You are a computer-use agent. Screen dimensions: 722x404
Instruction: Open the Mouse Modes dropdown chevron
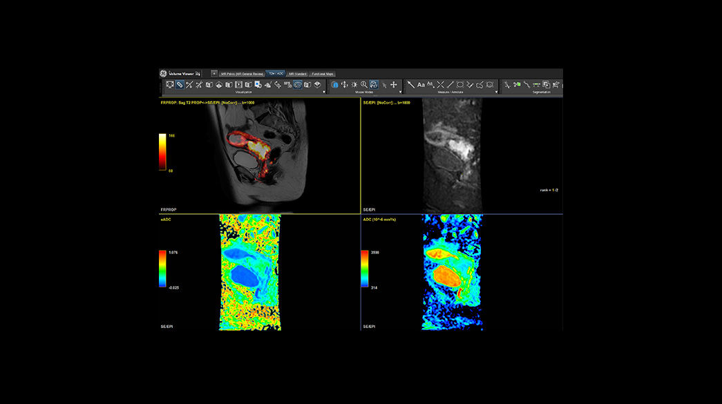(x=399, y=90)
